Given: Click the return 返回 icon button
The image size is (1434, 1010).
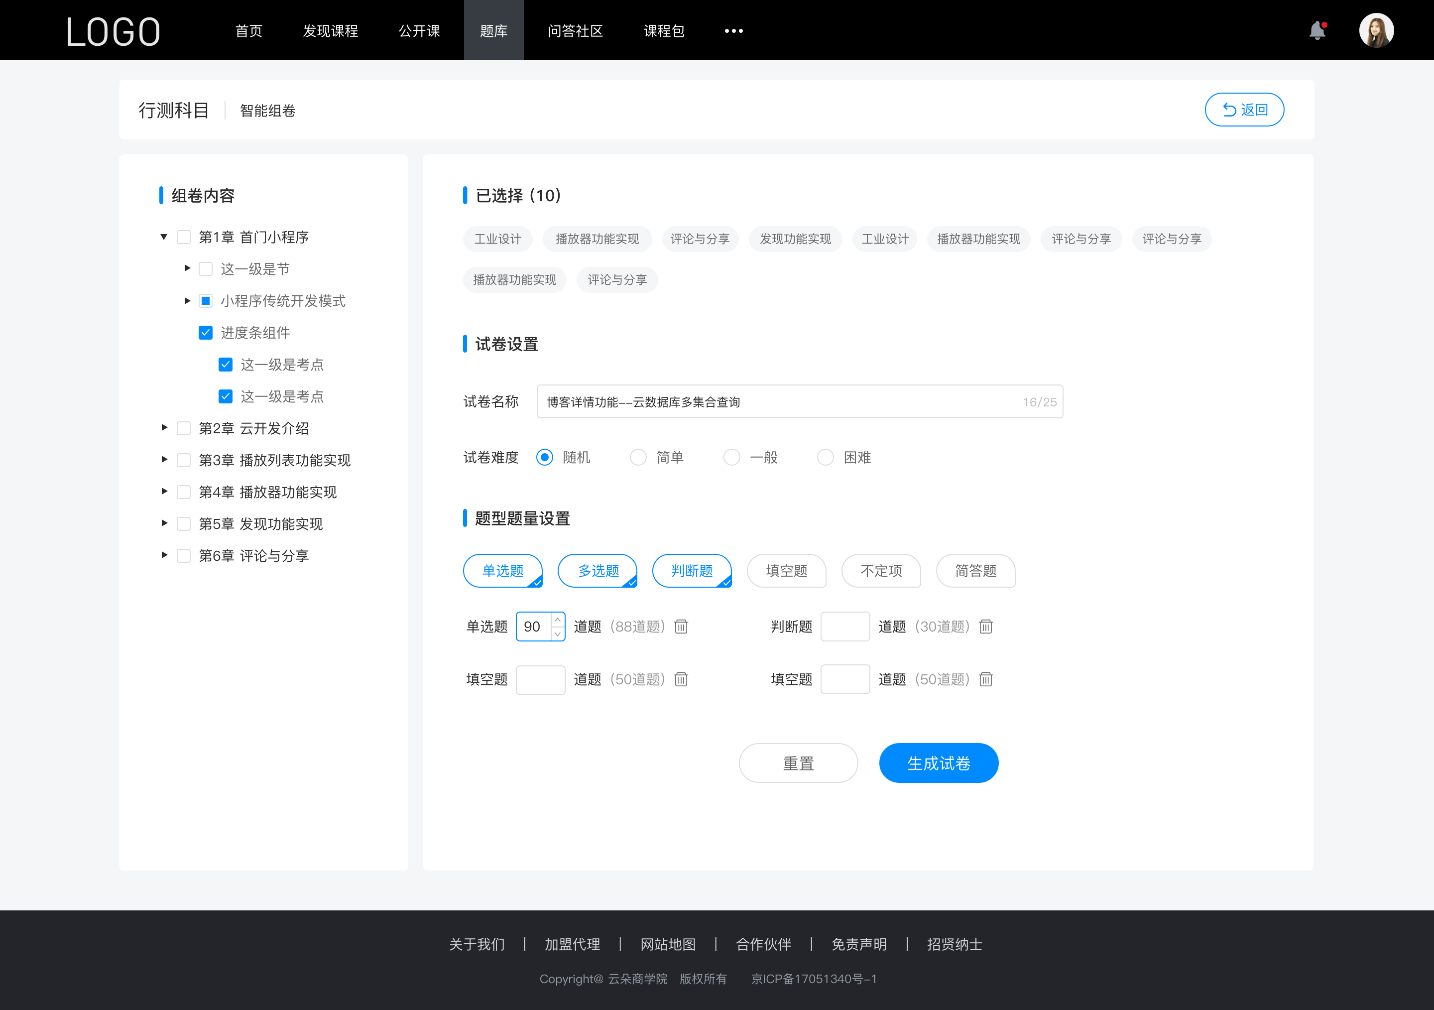Looking at the screenshot, I should click(1245, 108).
